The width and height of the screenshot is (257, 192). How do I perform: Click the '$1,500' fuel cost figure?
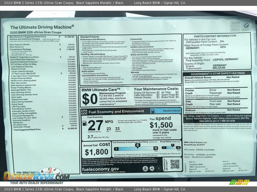coord(161,125)
